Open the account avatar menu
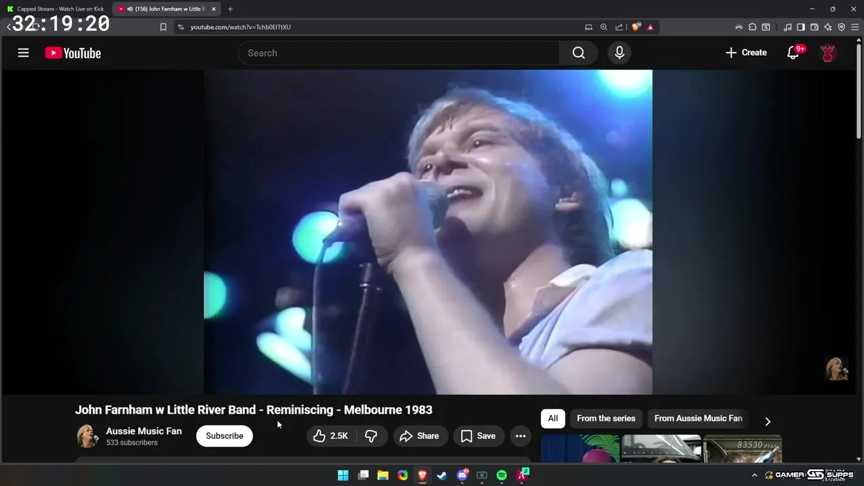Screen dimensions: 864x486 coord(828,53)
